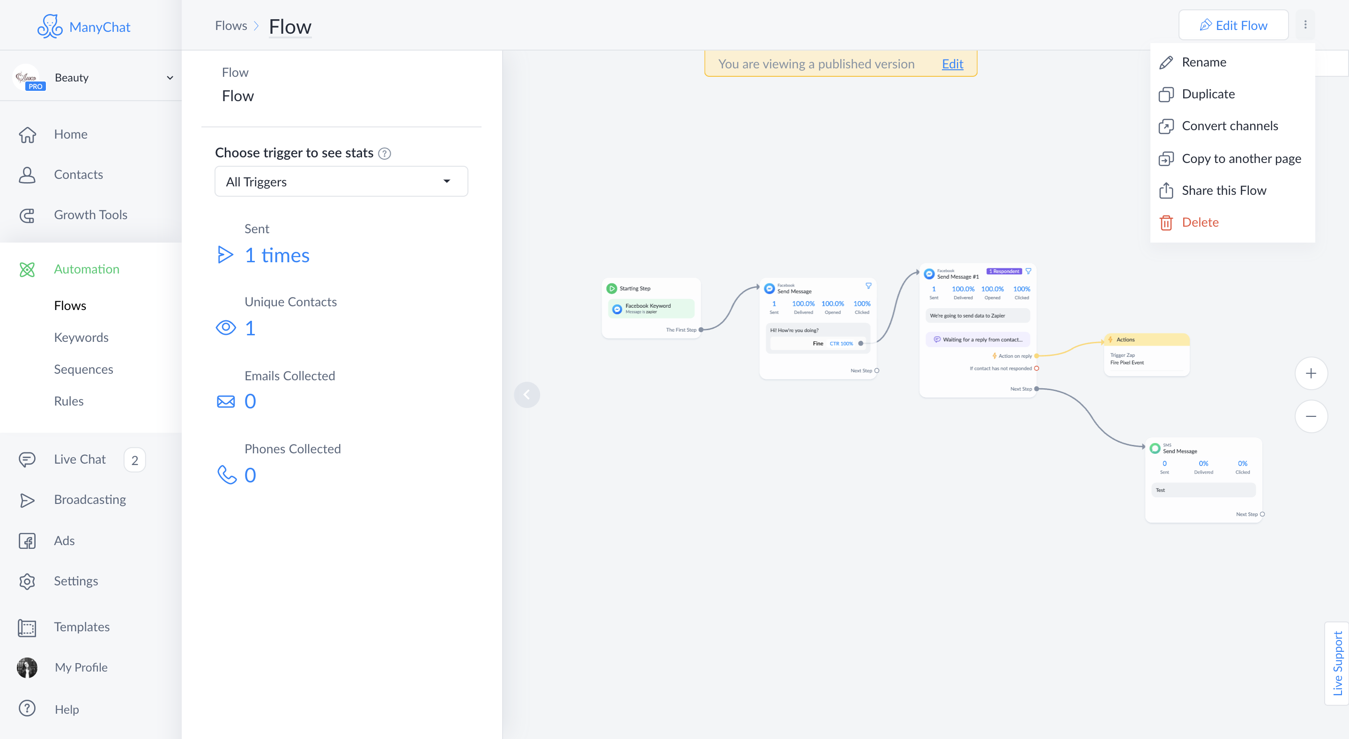
Task: Click the Live Chat bubble icon
Action: click(x=27, y=459)
